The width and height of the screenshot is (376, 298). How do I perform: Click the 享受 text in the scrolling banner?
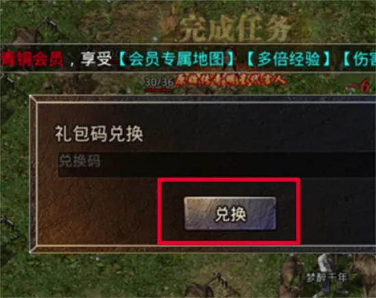tap(96, 59)
